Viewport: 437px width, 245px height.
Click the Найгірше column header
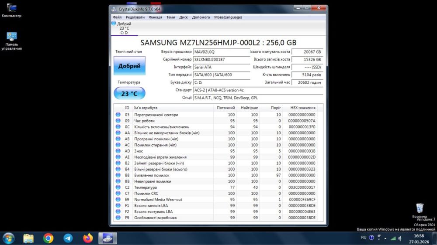[x=248, y=108]
